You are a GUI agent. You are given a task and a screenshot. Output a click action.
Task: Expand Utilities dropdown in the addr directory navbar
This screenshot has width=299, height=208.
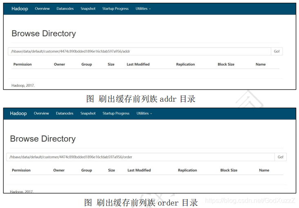pyautogui.click(x=143, y=9)
